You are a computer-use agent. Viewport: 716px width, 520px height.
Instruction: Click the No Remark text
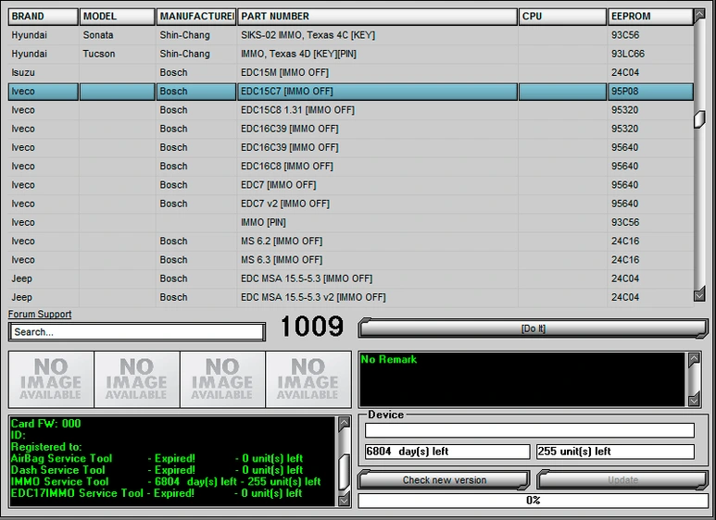coord(389,359)
